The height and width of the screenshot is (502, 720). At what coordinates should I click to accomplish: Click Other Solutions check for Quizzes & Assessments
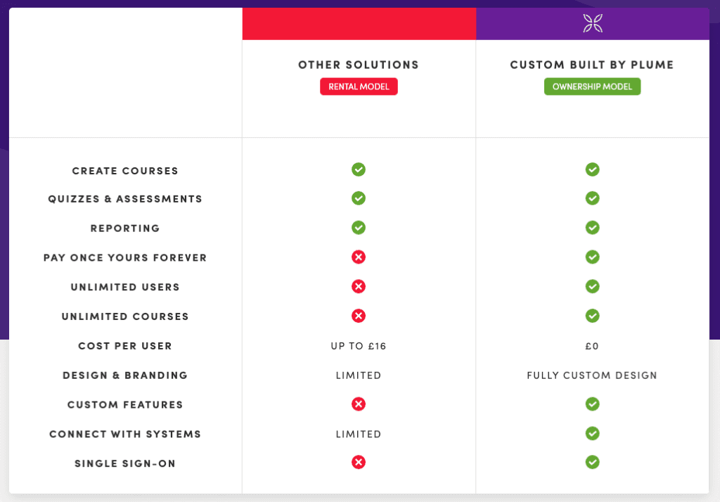point(359,198)
